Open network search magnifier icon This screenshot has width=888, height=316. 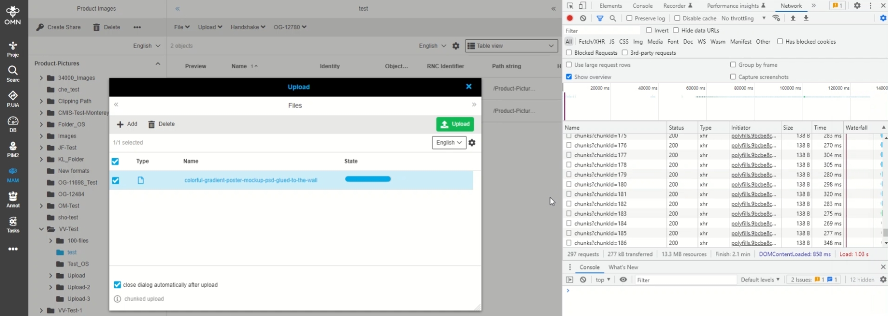click(x=613, y=18)
